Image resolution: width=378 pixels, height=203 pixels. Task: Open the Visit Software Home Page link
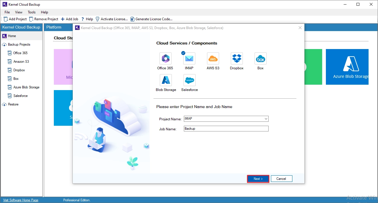pyautogui.click(x=21, y=200)
